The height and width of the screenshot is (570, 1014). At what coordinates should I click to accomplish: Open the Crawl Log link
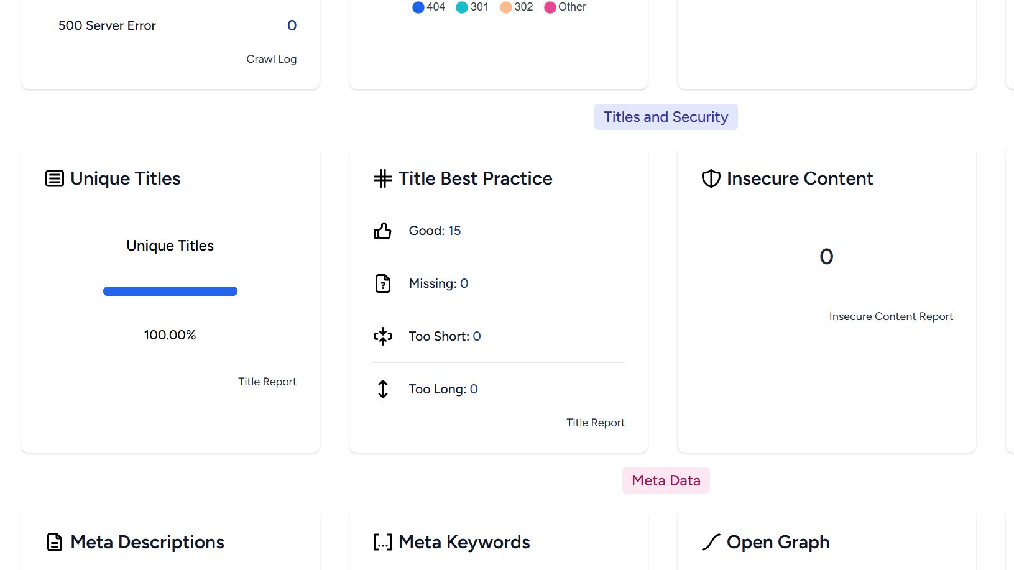pos(271,59)
